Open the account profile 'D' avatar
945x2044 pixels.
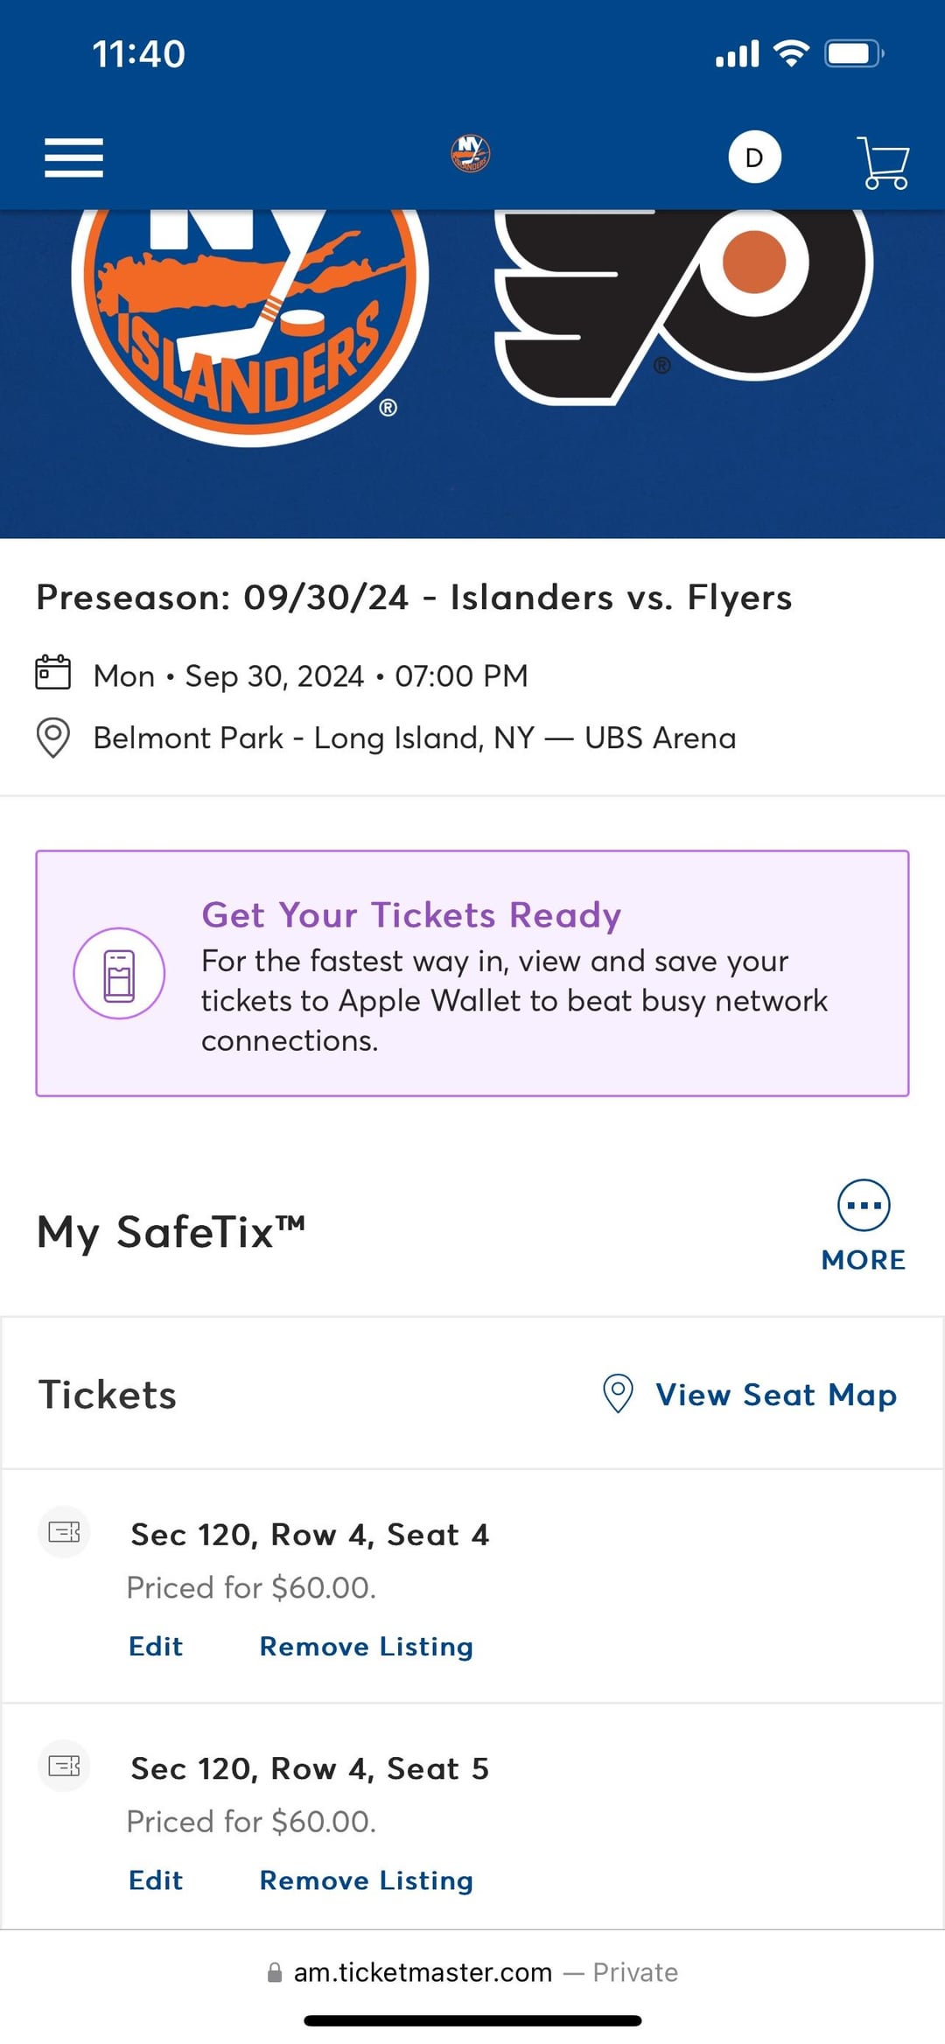coord(754,157)
